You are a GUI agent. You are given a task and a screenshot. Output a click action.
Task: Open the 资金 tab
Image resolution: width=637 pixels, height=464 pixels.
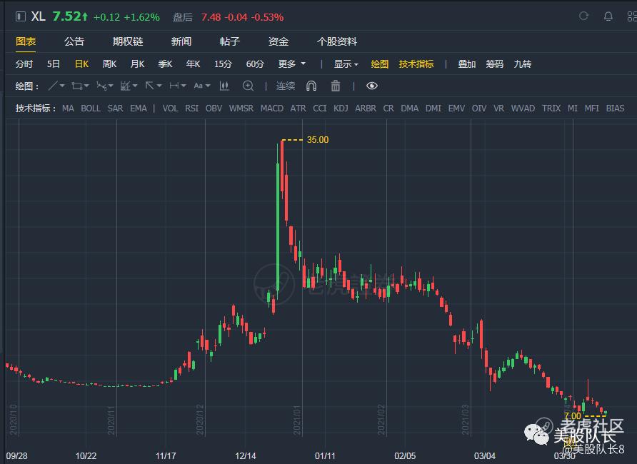pyautogui.click(x=279, y=41)
